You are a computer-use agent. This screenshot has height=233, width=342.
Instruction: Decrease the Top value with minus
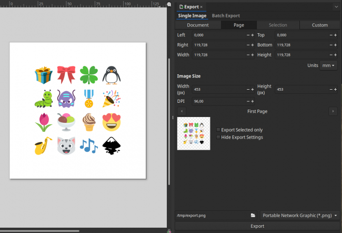click(x=331, y=35)
